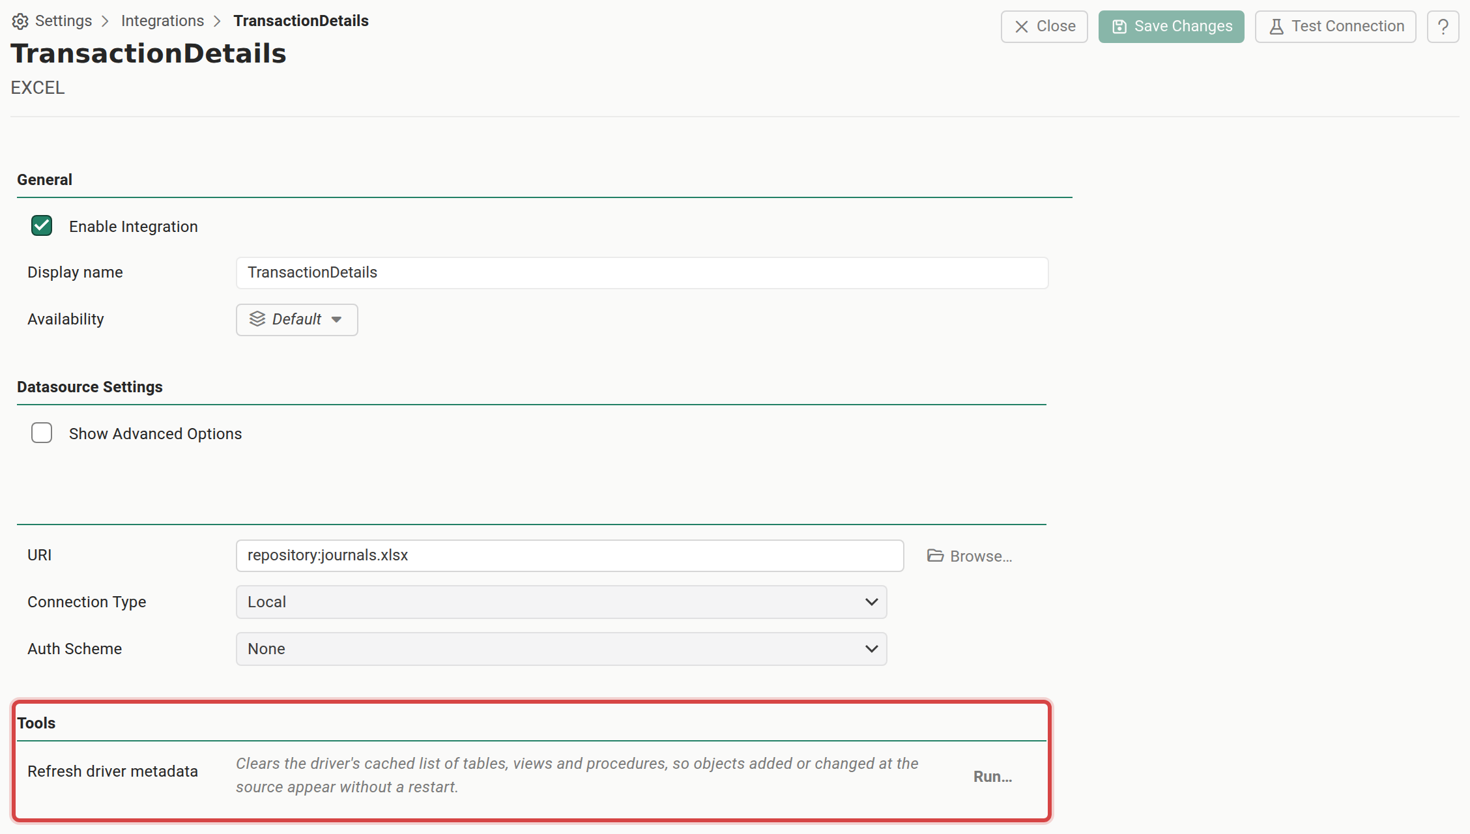Screen dimensions: 1470x834
Task: Click the Datasource Settings heading
Action: tap(90, 387)
